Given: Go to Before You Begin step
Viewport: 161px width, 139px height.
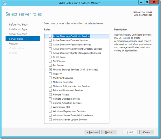Looking at the screenshot, I should [x=19, y=24].
